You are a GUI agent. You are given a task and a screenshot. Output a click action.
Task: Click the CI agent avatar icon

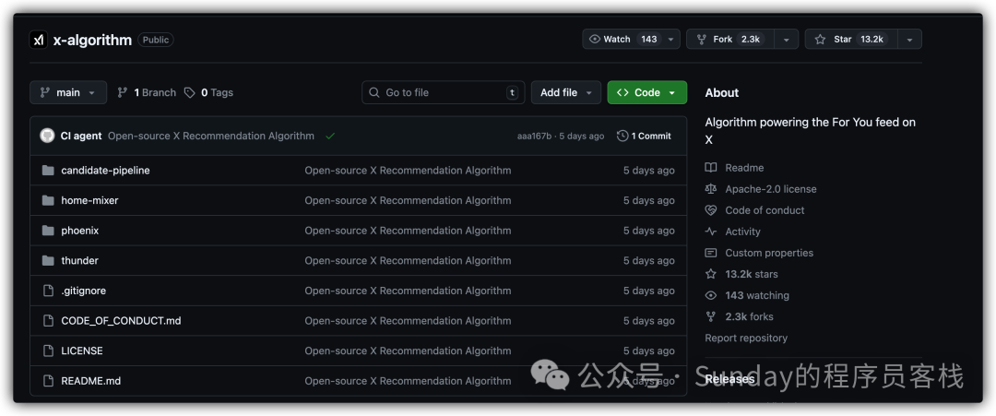point(47,136)
